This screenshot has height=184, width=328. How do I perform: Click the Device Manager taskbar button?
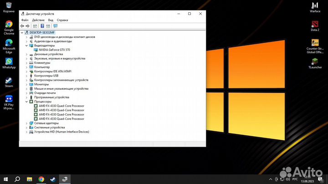[x=65, y=179]
